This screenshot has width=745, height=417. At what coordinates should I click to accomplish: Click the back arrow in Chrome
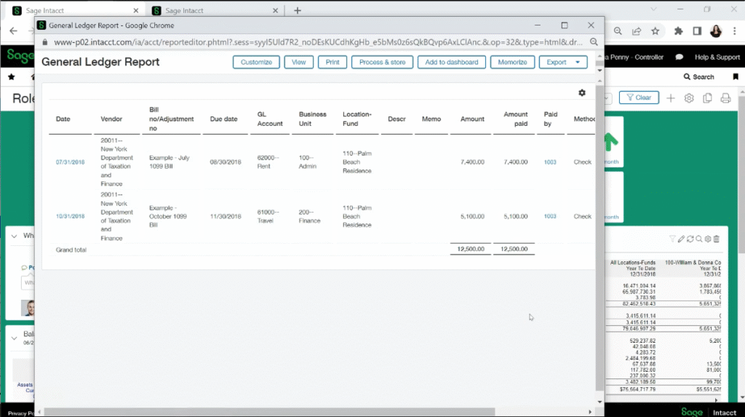click(13, 31)
